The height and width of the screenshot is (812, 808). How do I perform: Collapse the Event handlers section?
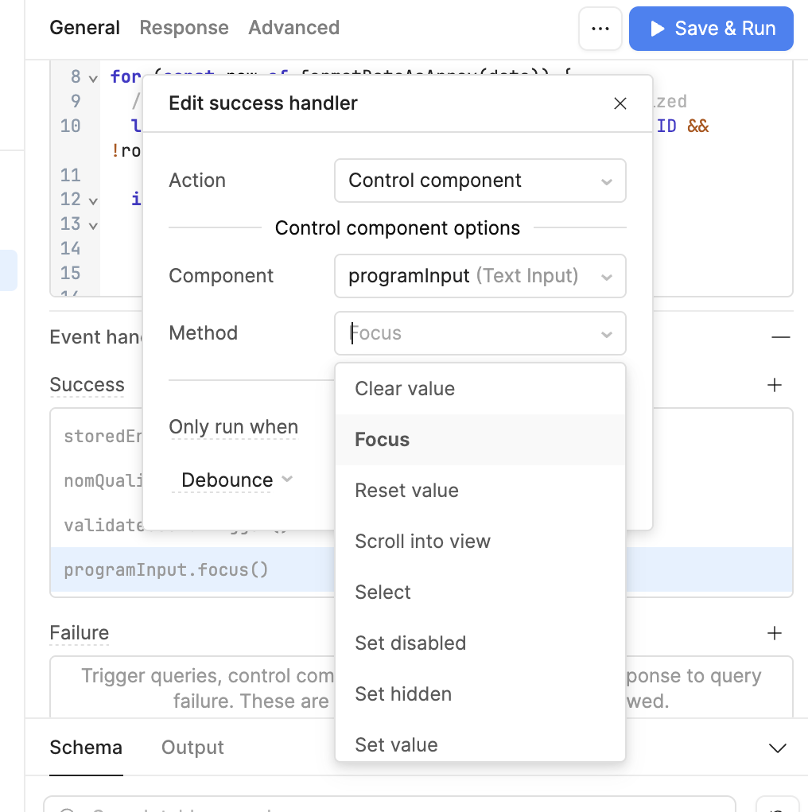(780, 337)
